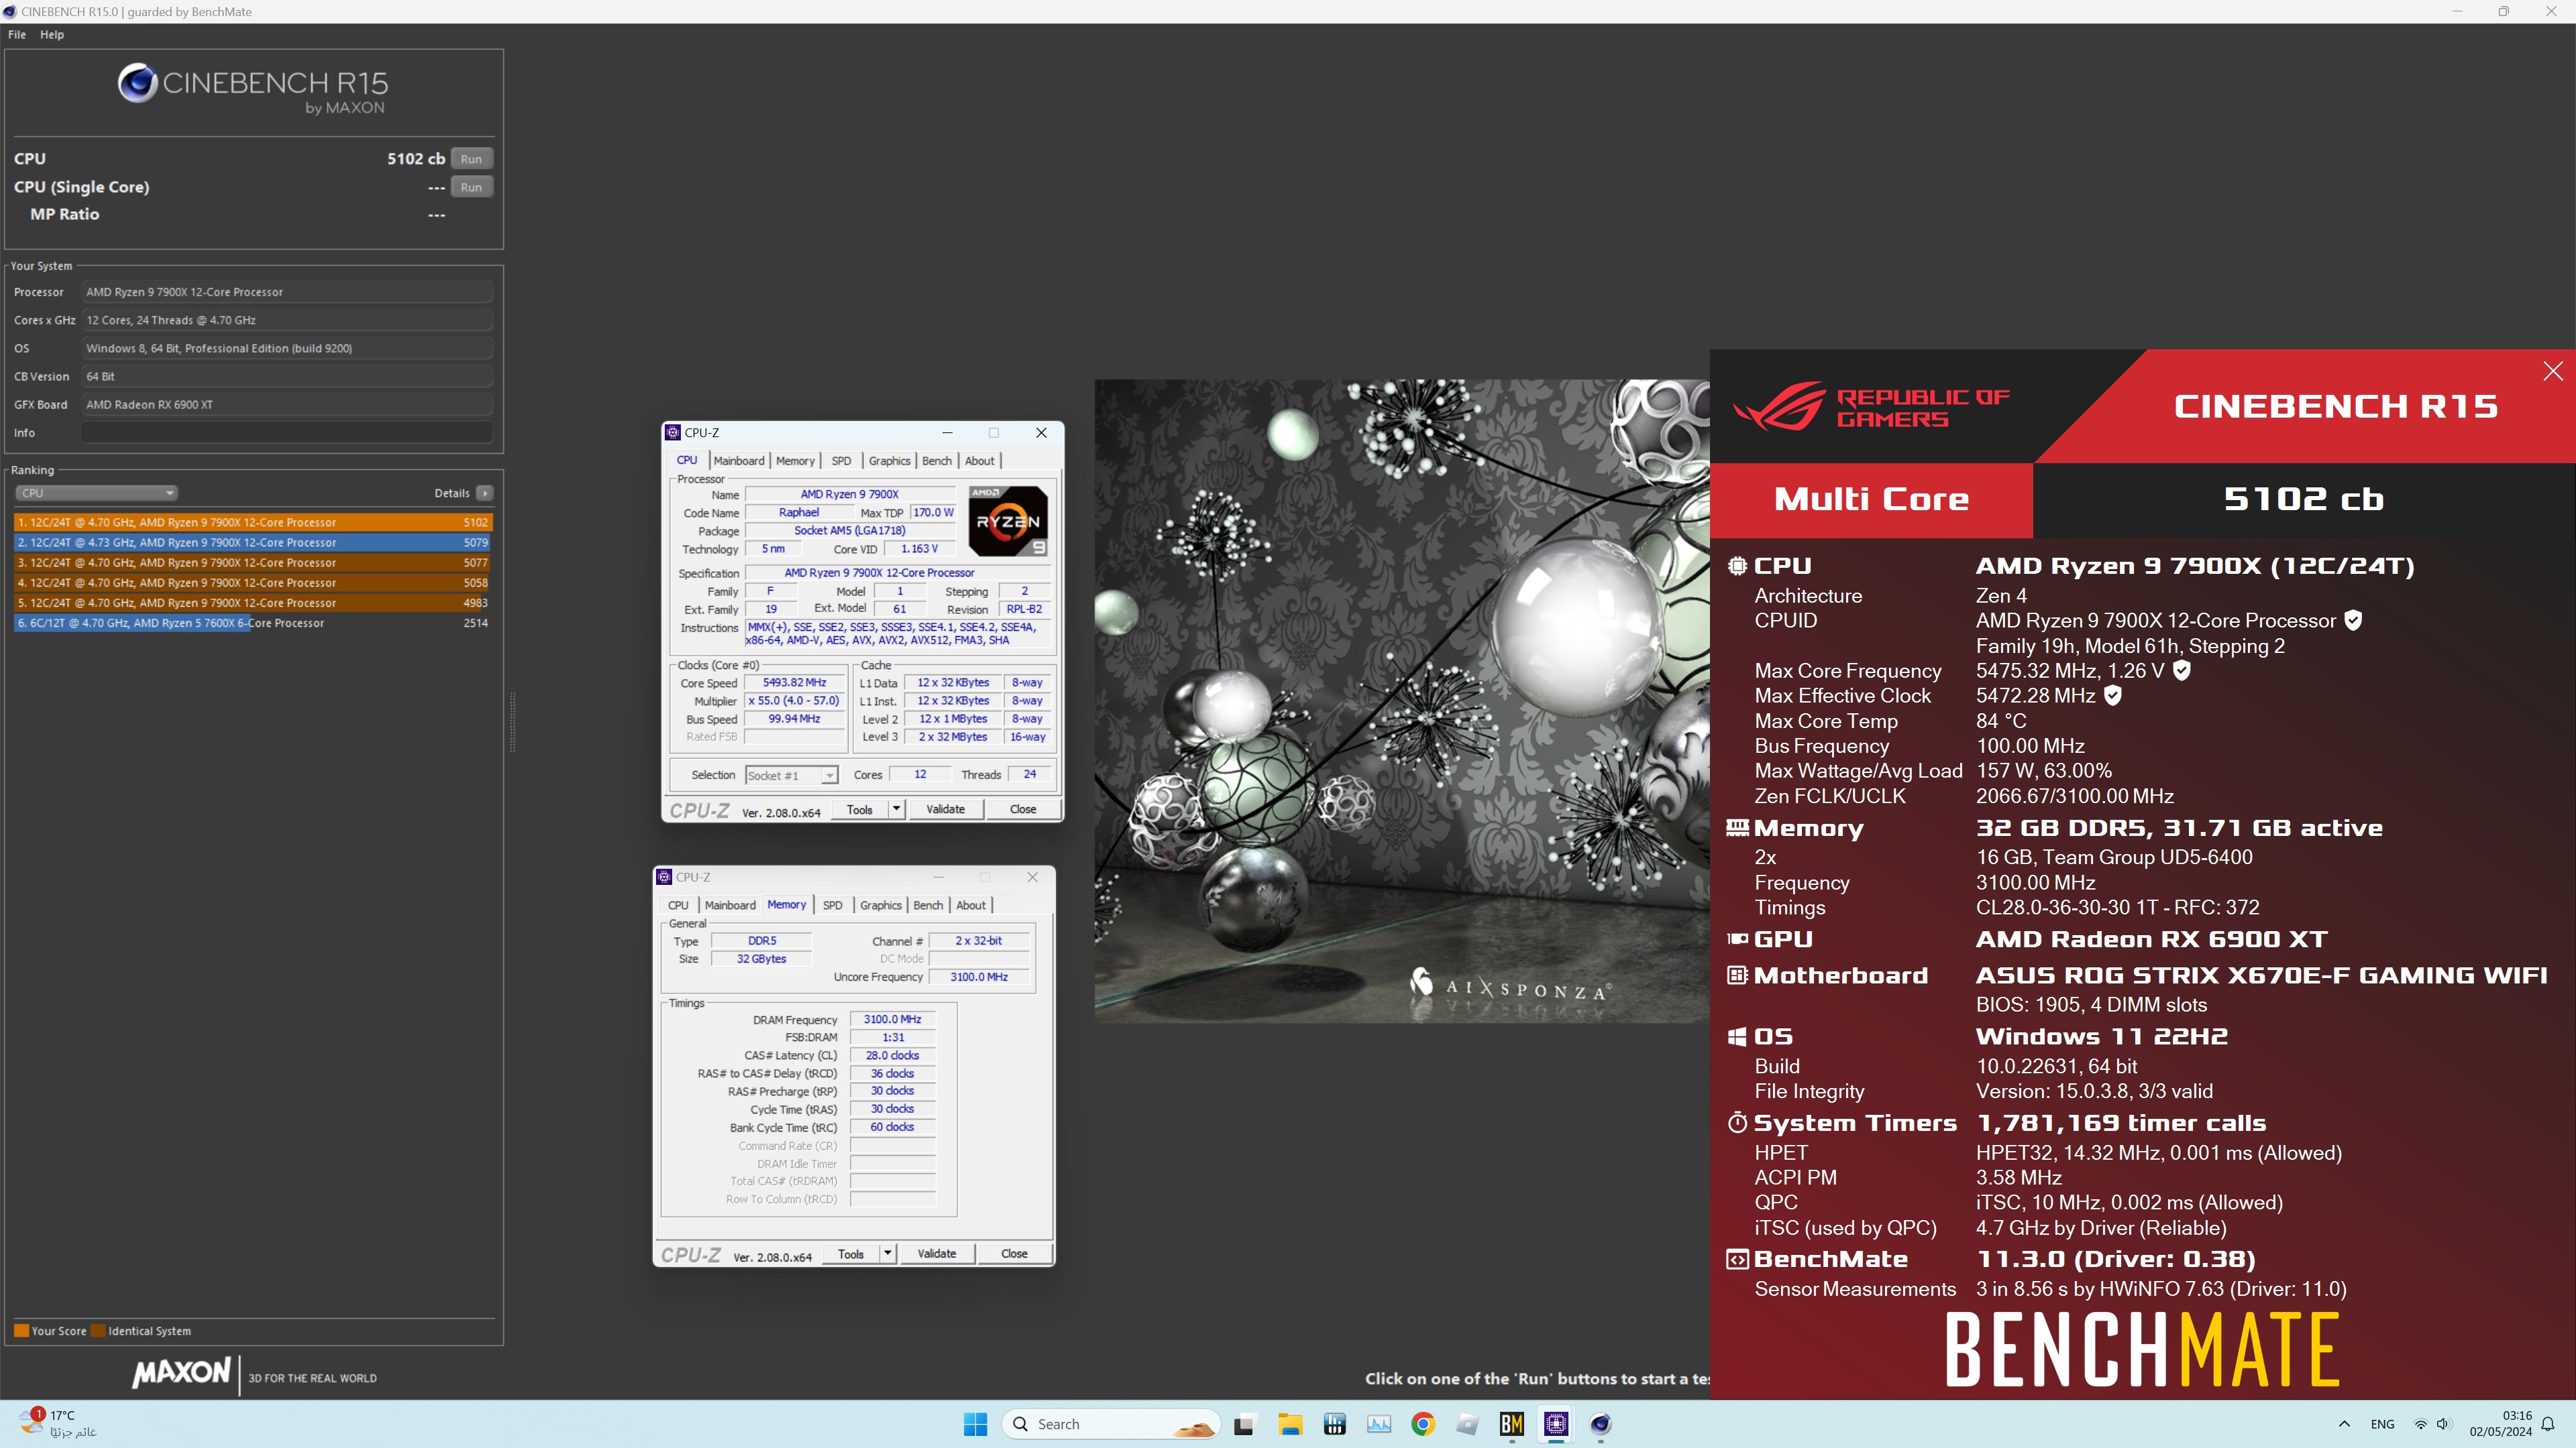The width and height of the screenshot is (2576, 1448).
Task: Open the File menu in Cinebench
Action: 17,34
